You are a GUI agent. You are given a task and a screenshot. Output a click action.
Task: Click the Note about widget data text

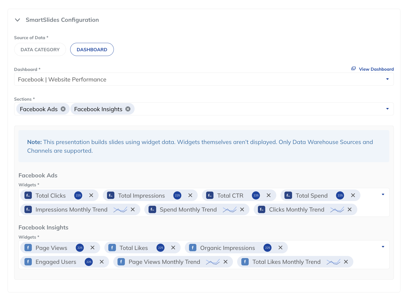click(200, 146)
